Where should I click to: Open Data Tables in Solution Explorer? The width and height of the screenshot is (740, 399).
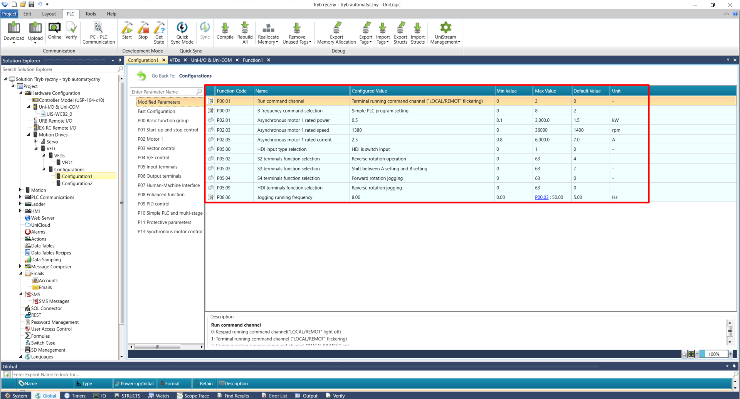tap(42, 246)
